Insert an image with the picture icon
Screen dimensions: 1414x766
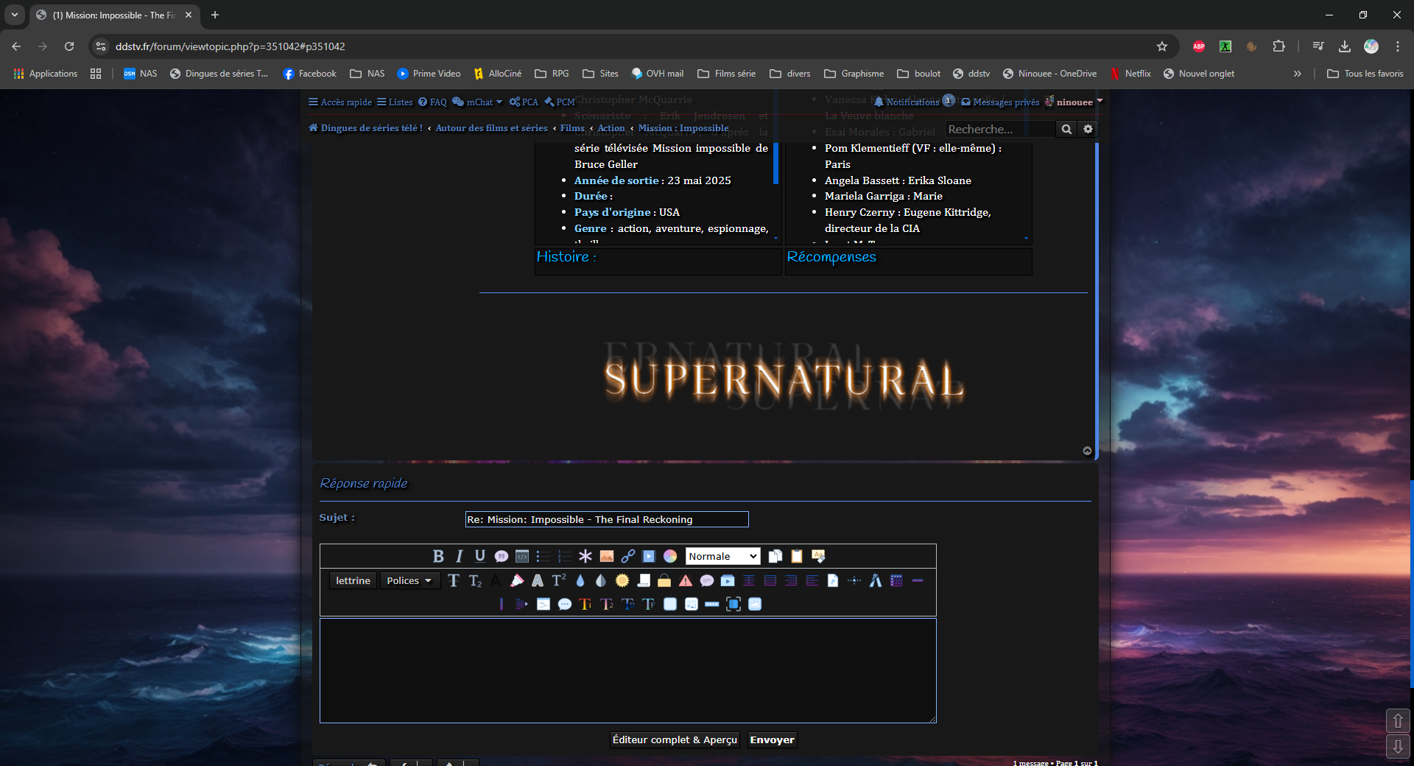pos(607,556)
